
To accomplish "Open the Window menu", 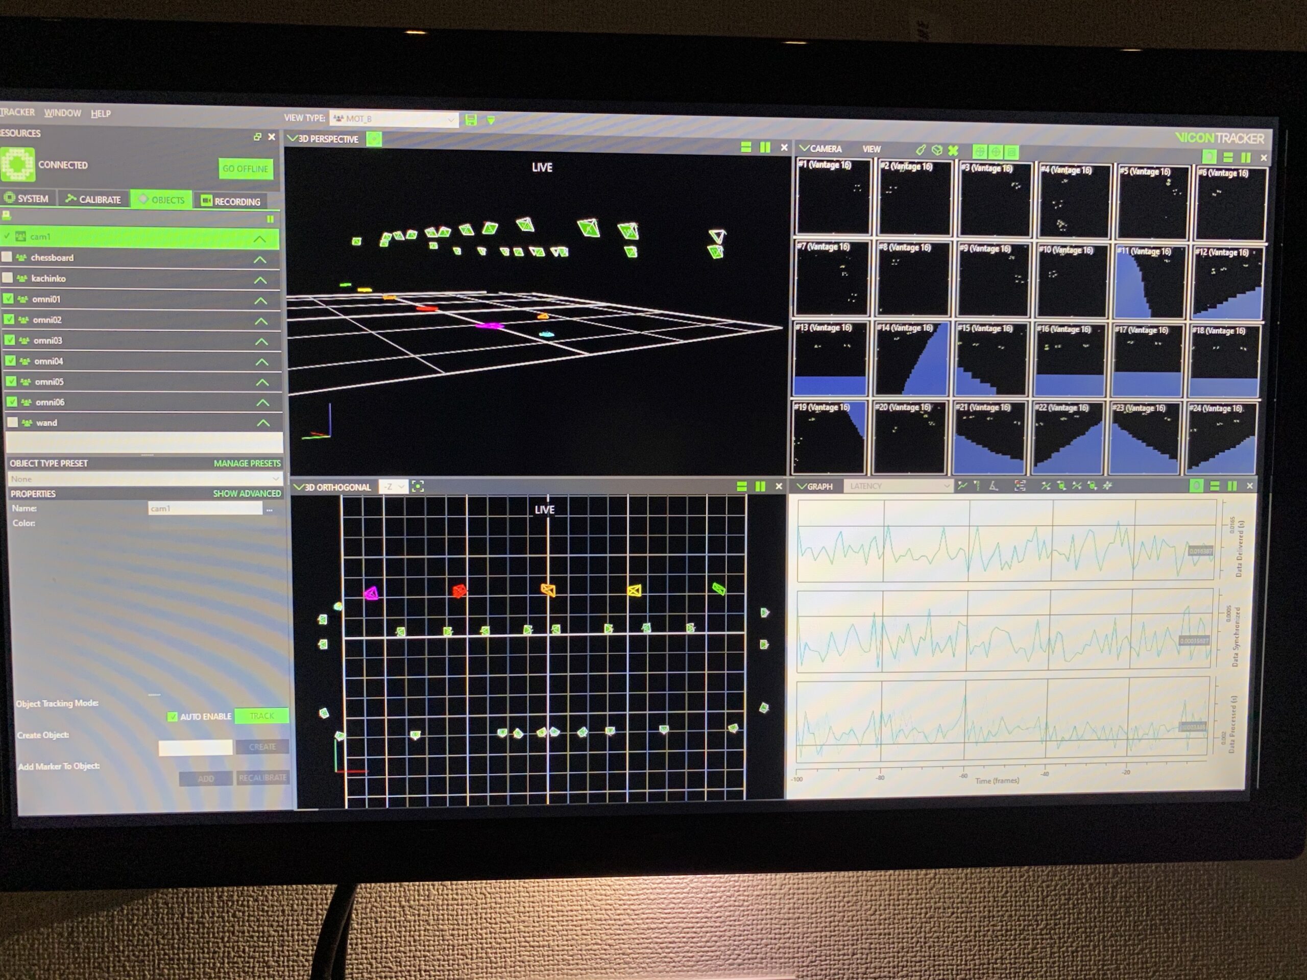I will tap(63, 113).
